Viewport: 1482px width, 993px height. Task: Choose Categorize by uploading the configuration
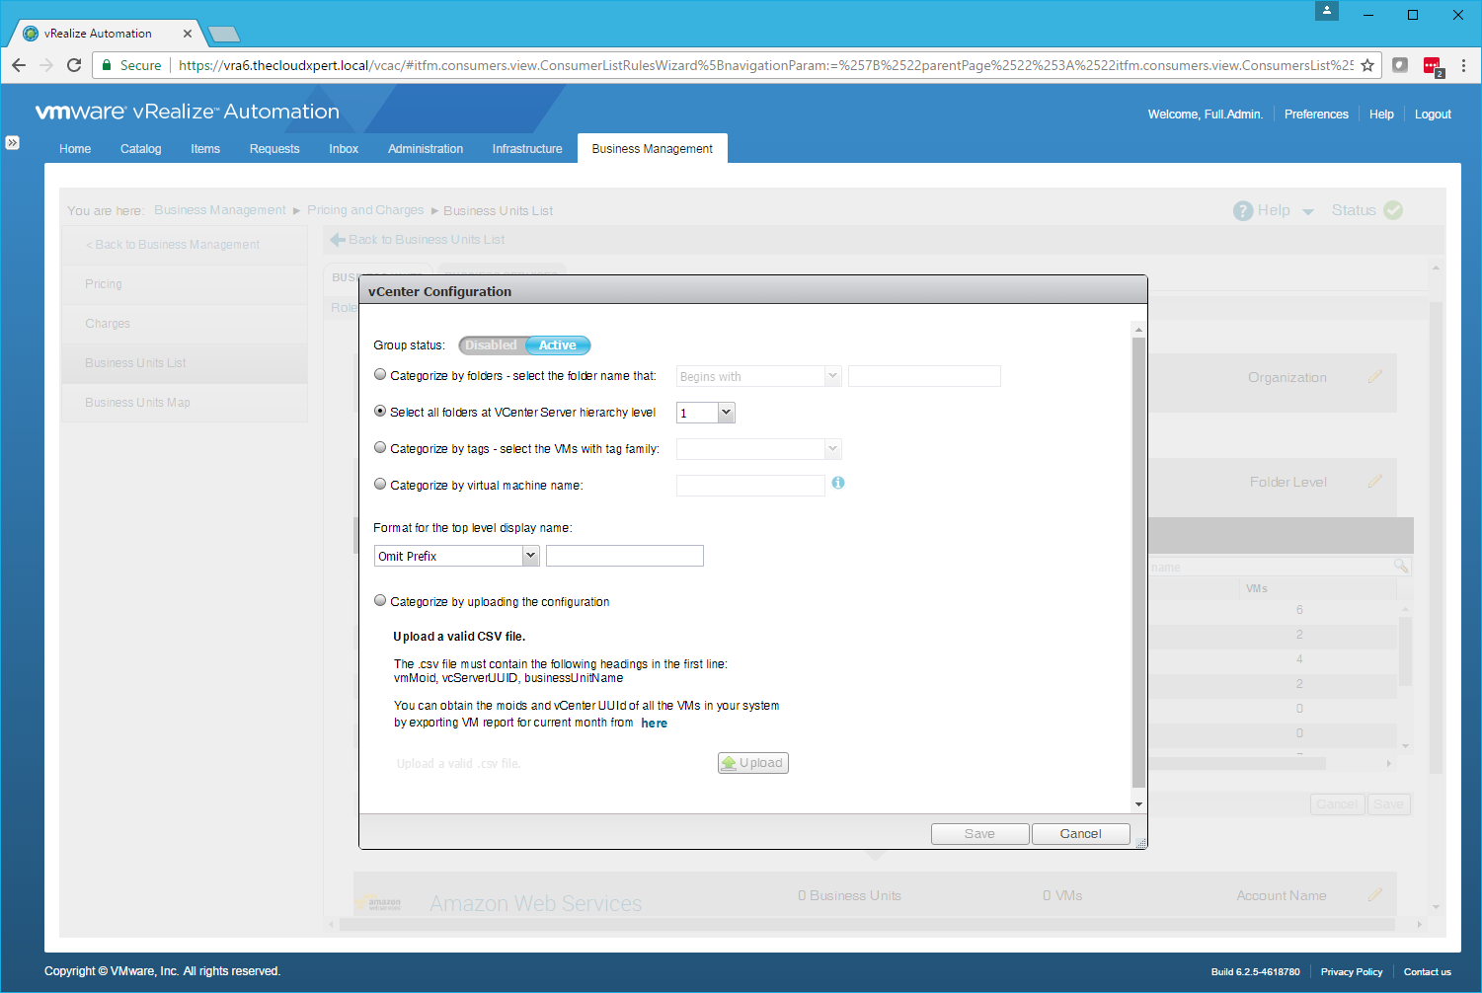click(x=380, y=601)
